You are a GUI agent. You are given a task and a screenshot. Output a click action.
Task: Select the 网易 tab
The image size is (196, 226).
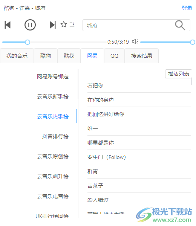click(92, 56)
